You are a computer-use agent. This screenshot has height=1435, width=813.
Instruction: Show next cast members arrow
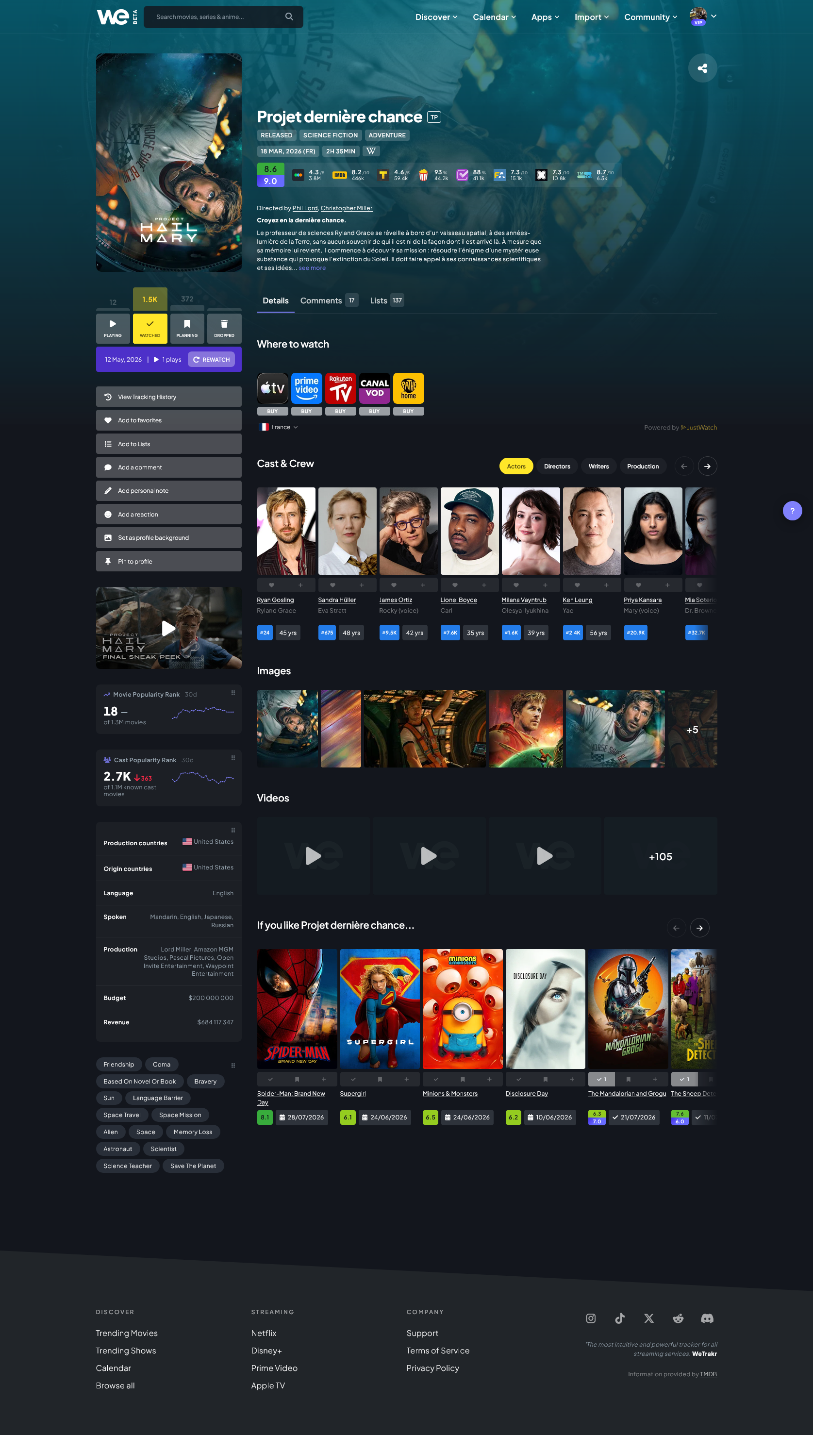[708, 466]
